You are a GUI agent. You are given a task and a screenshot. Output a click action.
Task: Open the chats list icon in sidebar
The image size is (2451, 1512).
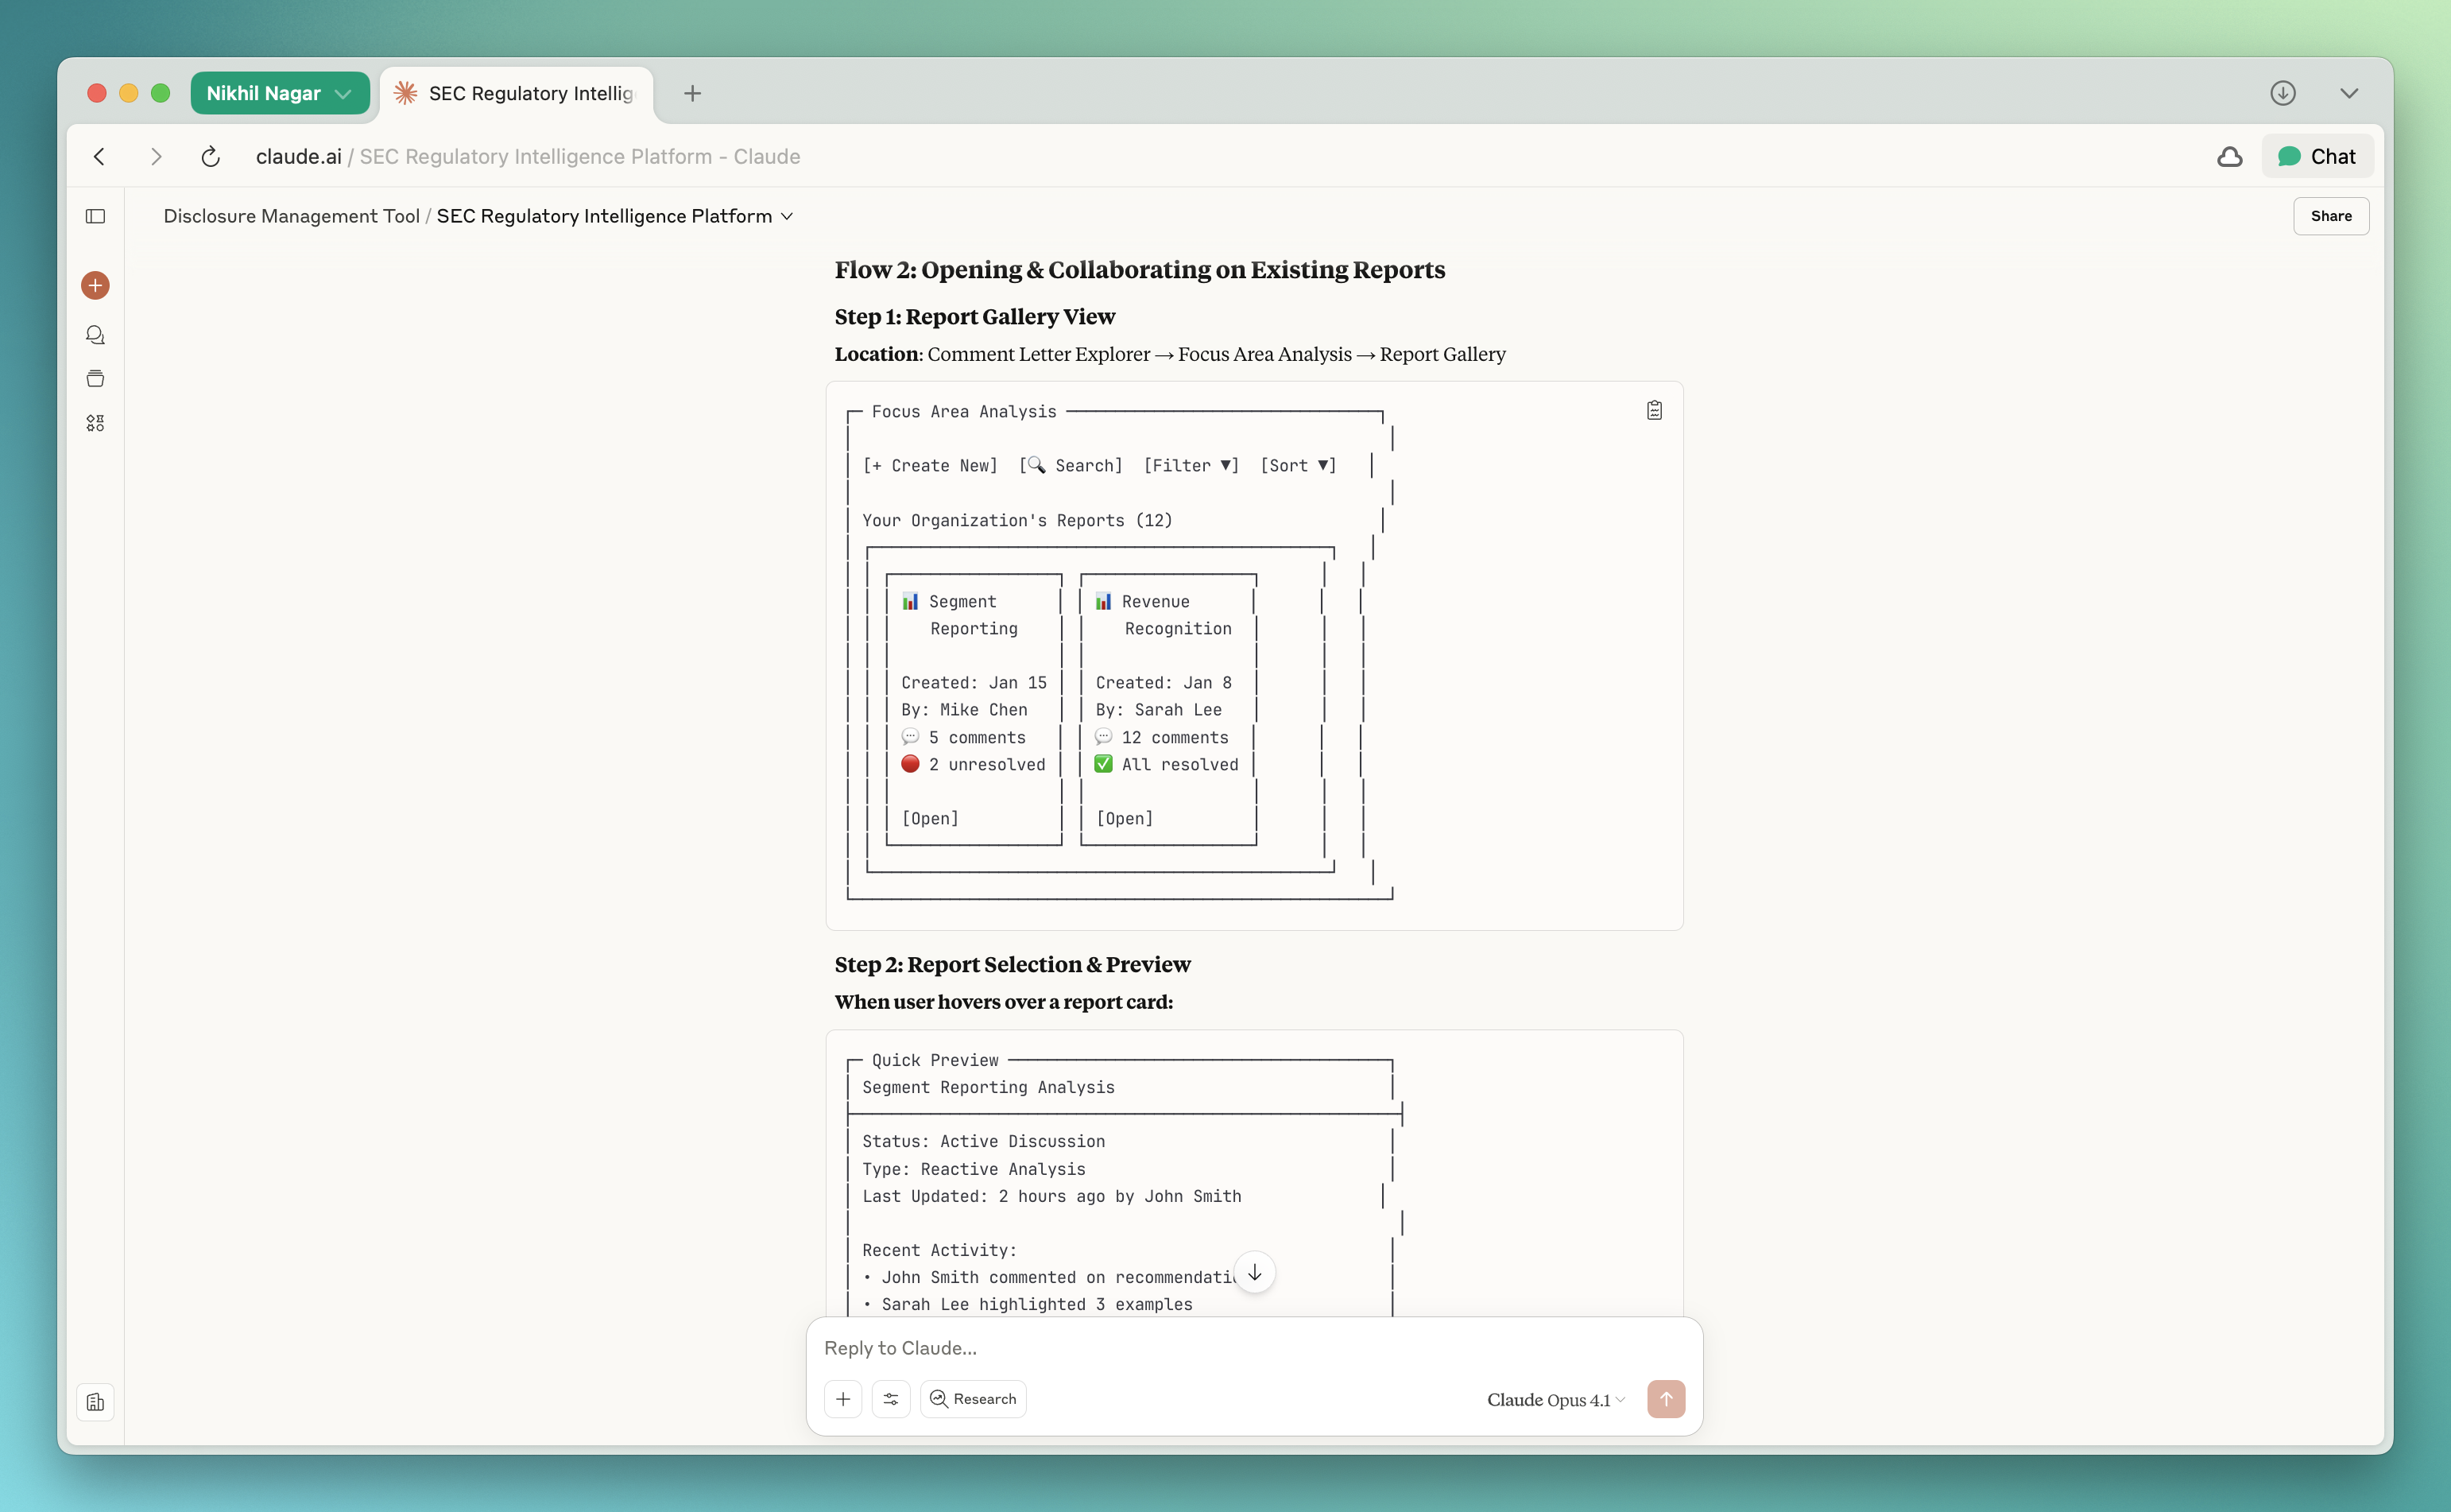(95, 335)
